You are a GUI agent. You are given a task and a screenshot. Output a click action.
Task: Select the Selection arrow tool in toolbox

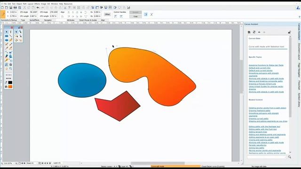tap(7, 32)
